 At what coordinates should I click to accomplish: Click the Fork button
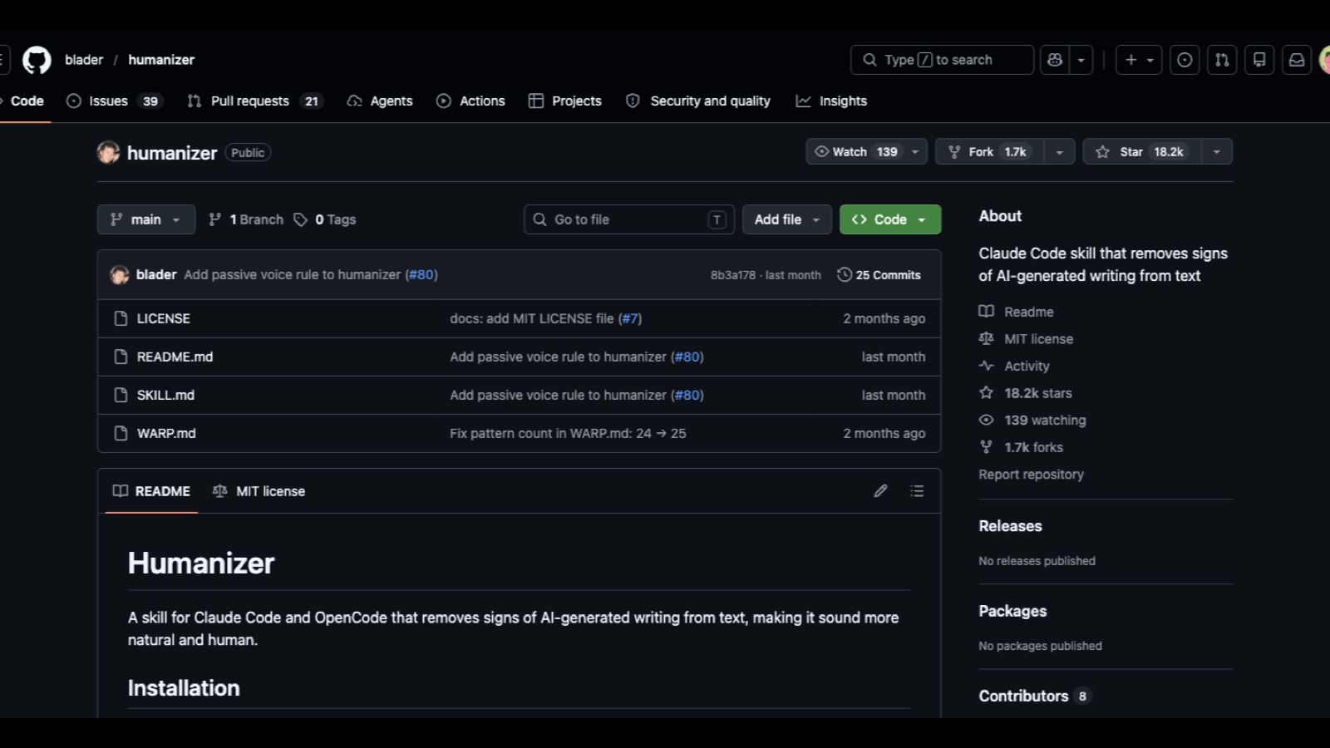(x=989, y=152)
